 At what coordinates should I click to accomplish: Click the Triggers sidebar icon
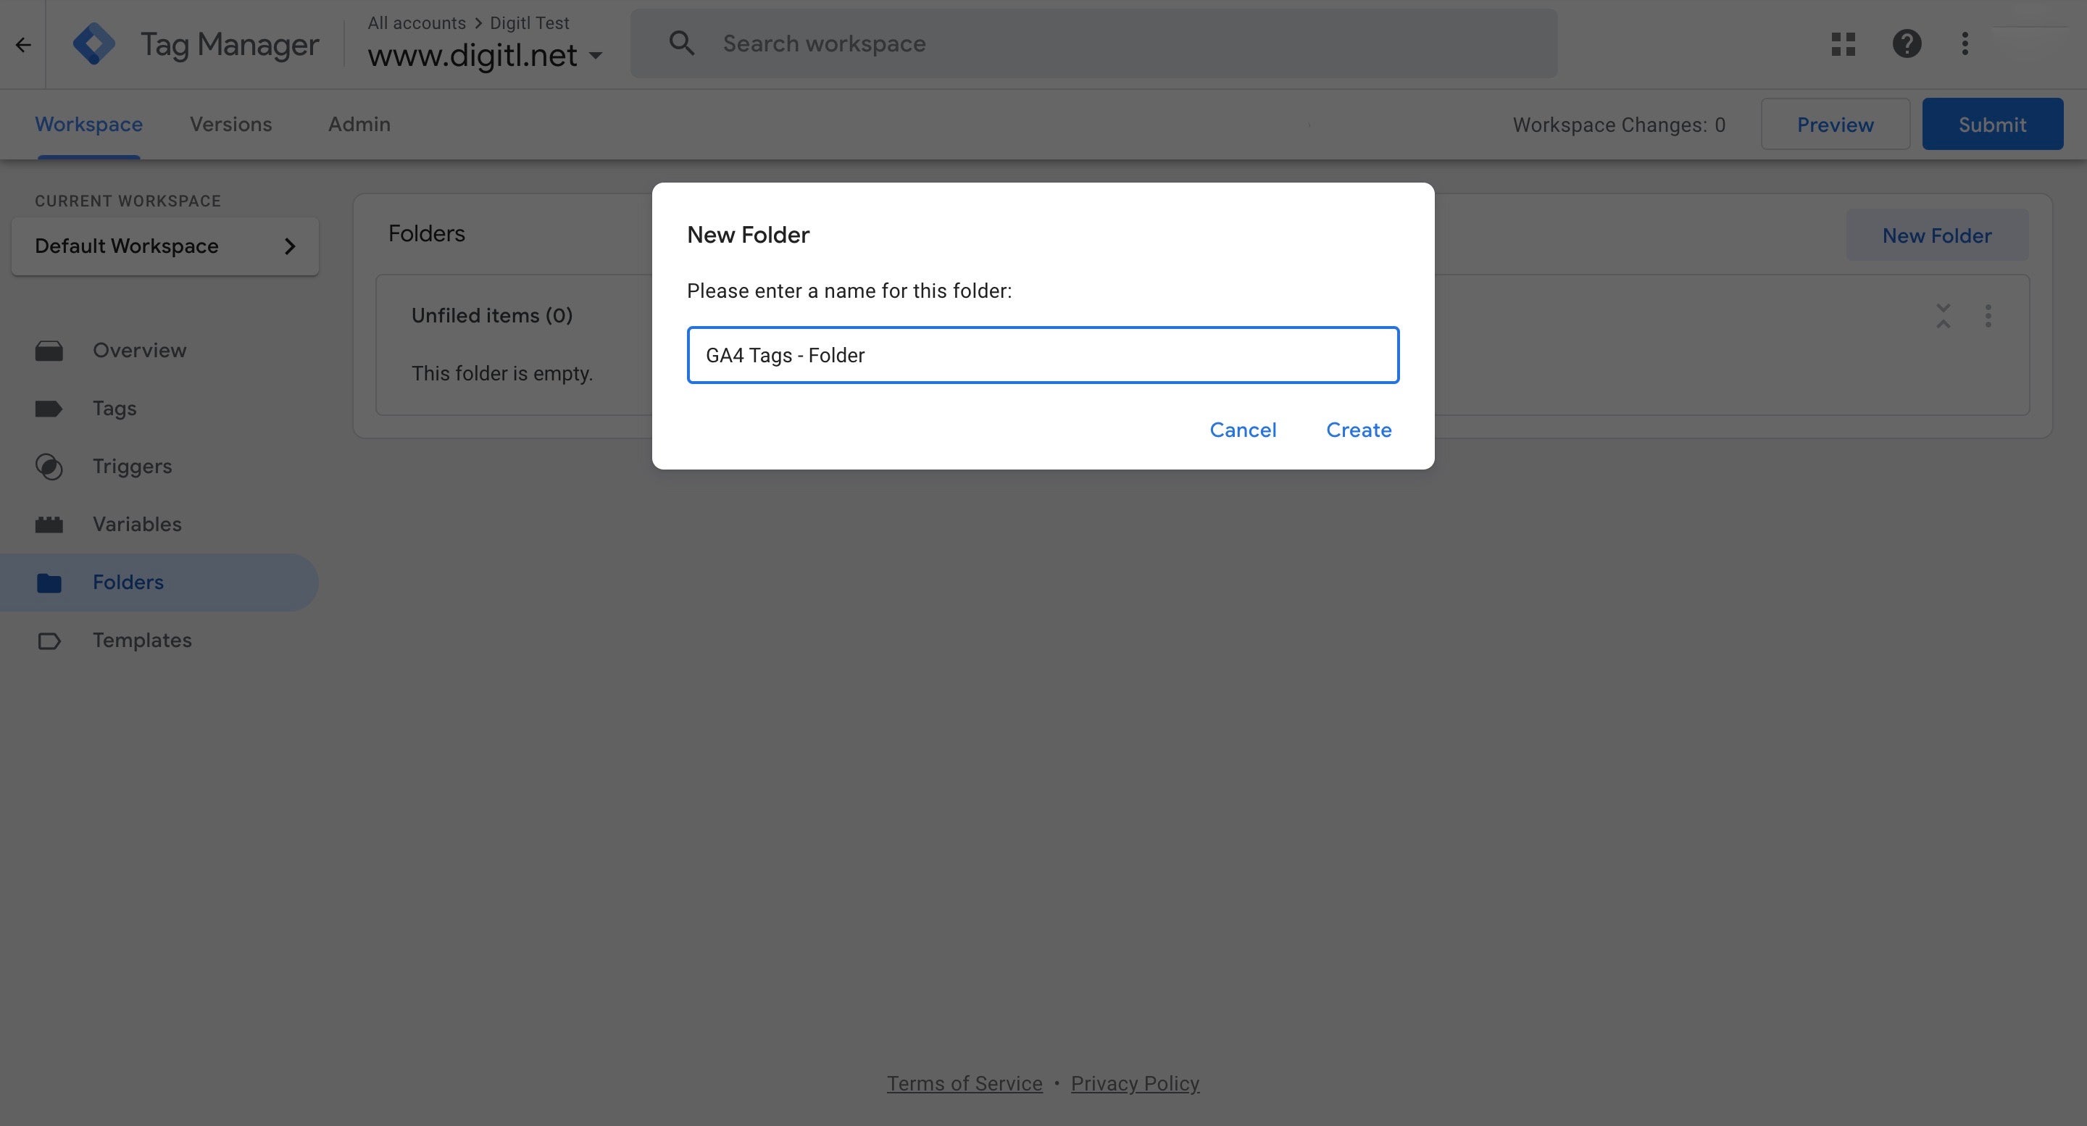(49, 467)
